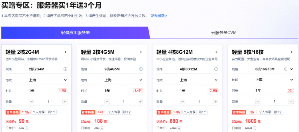Expand region dropdown on 4核8G12M card
This screenshot has height=132, width=299.
click(x=216, y=80)
